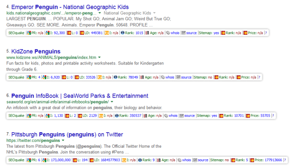This screenshot has width=293, height=167.
Task: Click SEOquake label in SeaWorld bar
Action: tap(16, 116)
